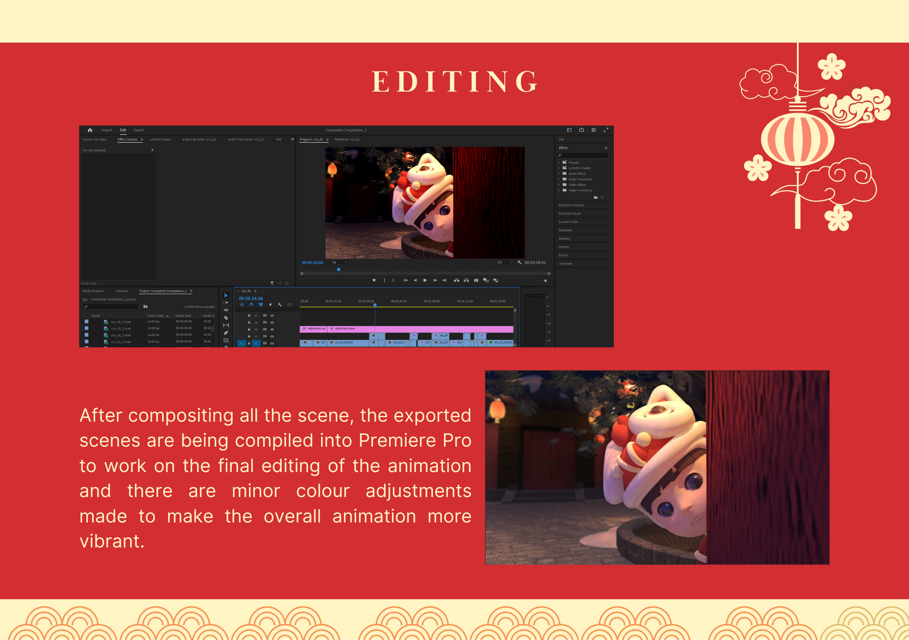Switch to Reference: scn_01 tab
Screen dimensions: 909x640
tap(347, 139)
